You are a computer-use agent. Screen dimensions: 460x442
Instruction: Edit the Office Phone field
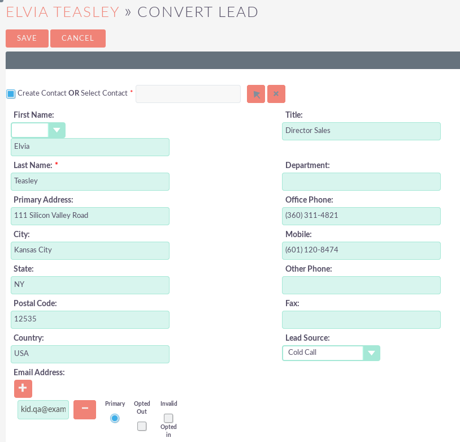pos(361,216)
